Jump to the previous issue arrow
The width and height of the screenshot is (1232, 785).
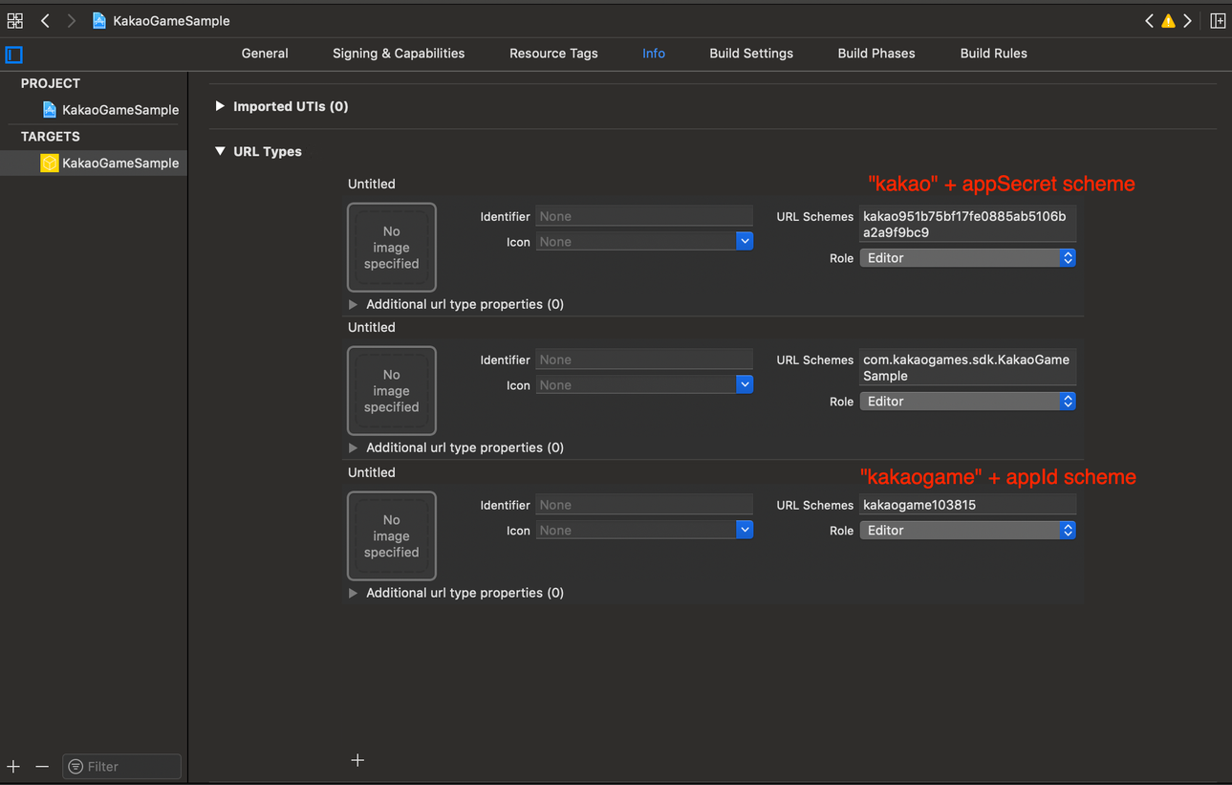(1149, 21)
